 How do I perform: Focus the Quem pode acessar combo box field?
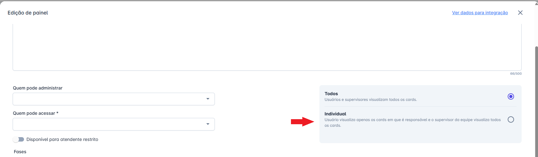pos(107,124)
